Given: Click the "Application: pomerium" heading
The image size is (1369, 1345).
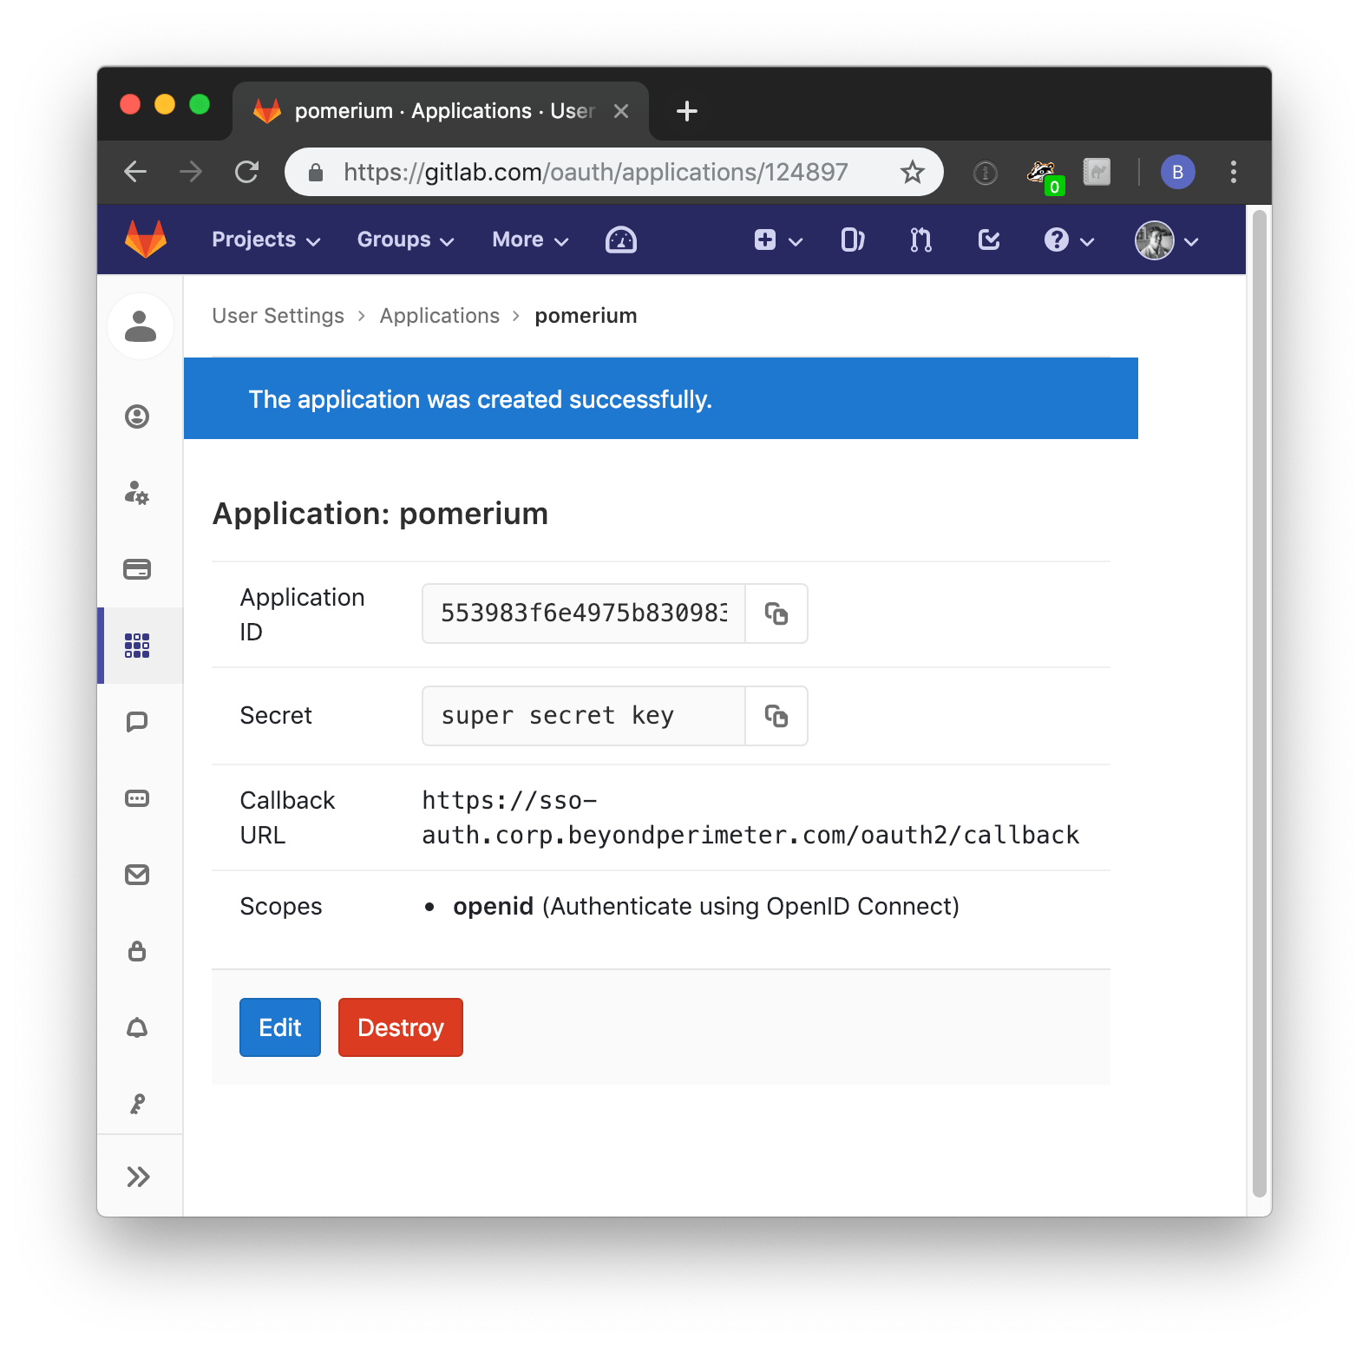Looking at the screenshot, I should (x=380, y=514).
